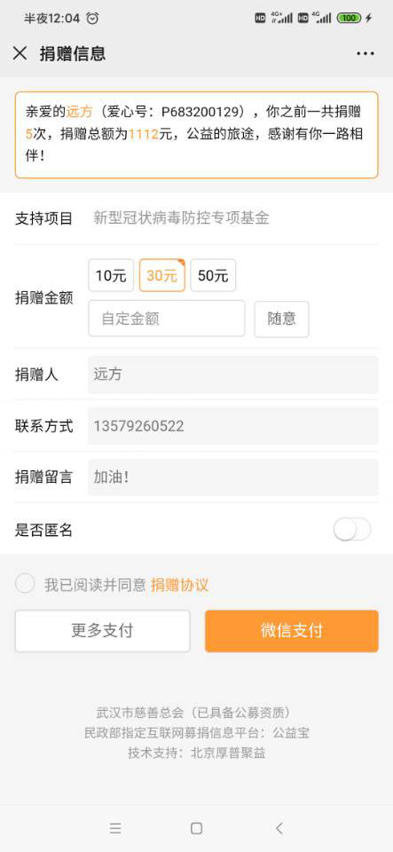This screenshot has height=852, width=393.
Task: Select the 30元 donation amount
Action: (162, 275)
